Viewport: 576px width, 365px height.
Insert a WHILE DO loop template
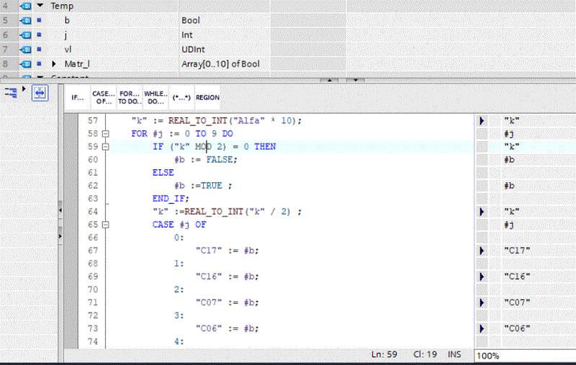pyautogui.click(x=155, y=97)
